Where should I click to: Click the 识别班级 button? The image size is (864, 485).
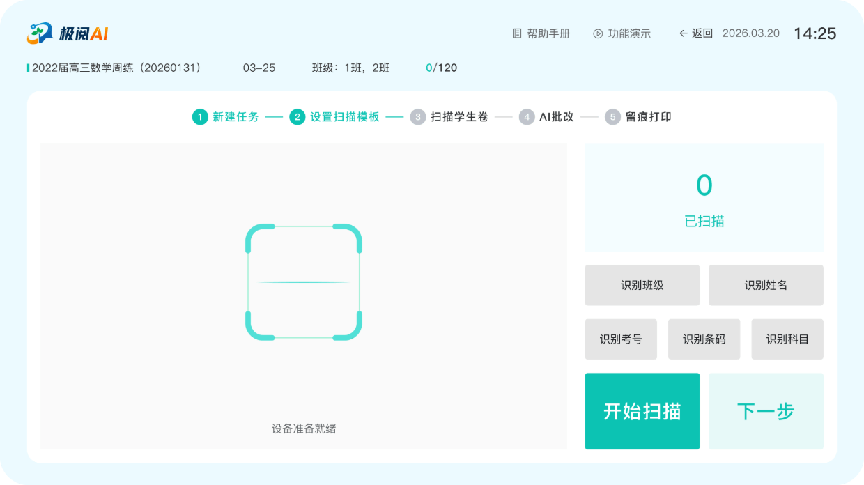point(642,285)
